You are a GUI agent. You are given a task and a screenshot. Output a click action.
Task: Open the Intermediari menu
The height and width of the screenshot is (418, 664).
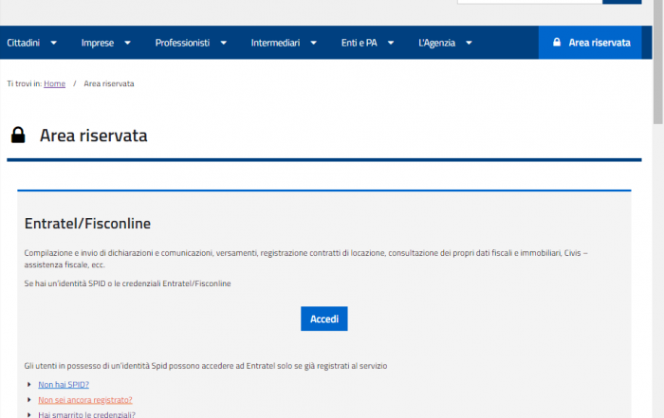click(275, 43)
